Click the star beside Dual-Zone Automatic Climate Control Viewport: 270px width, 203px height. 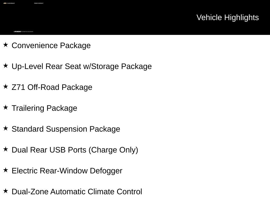click(6, 191)
